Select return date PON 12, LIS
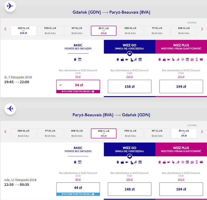 (x=130, y=133)
